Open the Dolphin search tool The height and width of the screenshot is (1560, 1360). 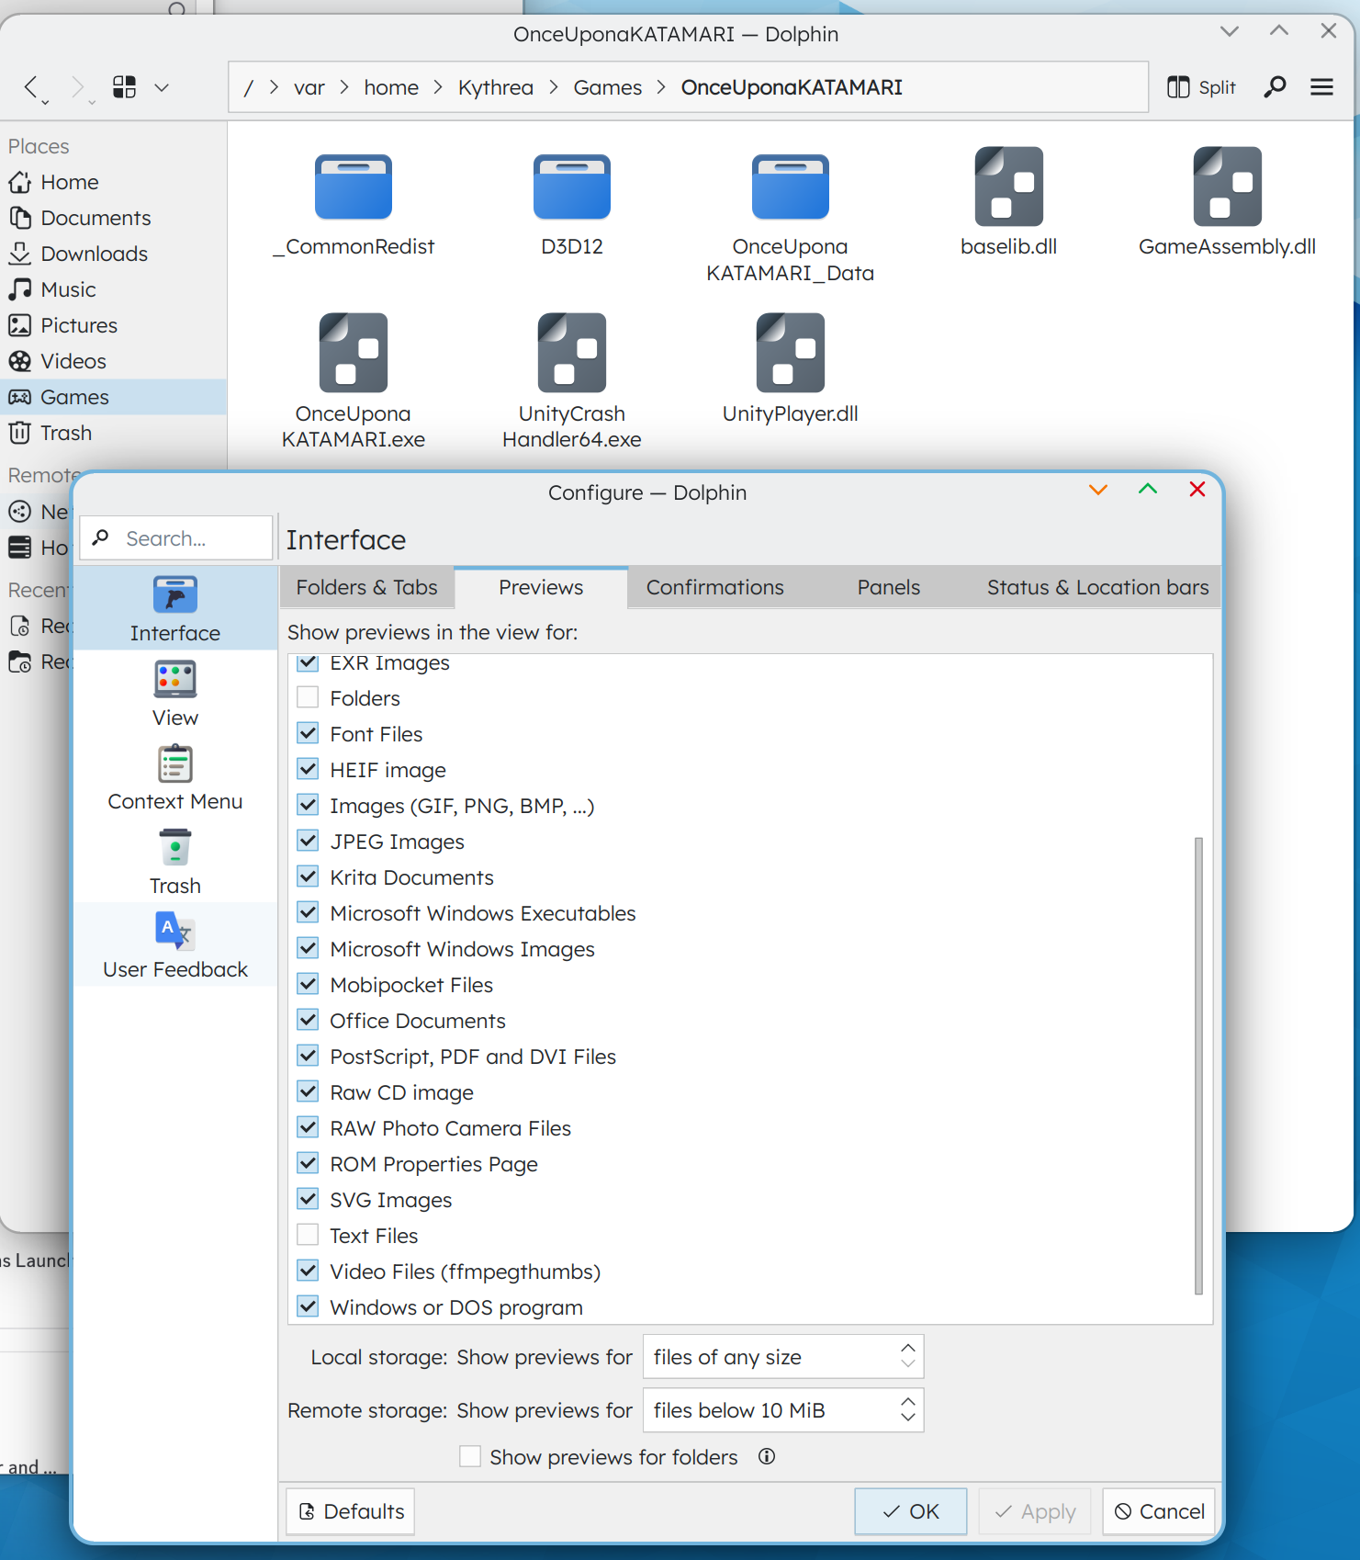coord(1275,87)
